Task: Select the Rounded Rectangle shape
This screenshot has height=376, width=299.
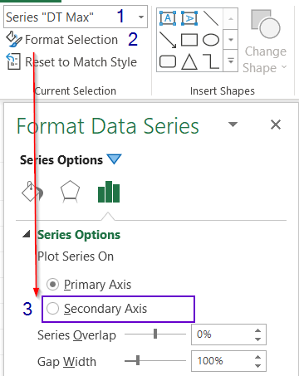Action: (x=168, y=61)
